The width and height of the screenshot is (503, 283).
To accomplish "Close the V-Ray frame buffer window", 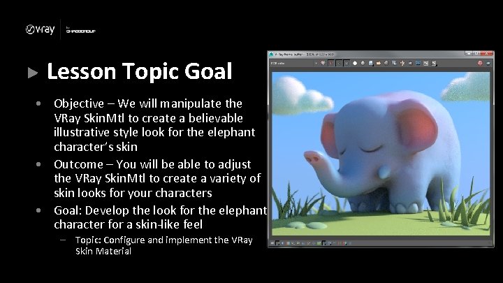I will [x=486, y=54].
